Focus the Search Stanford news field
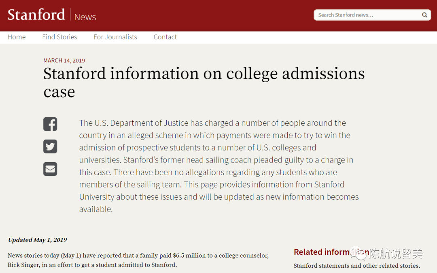 pos(366,15)
